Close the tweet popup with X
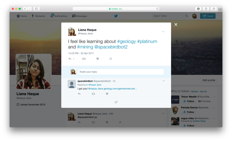Image resolution: width=232 pixels, height=141 pixels. [x=176, y=25]
